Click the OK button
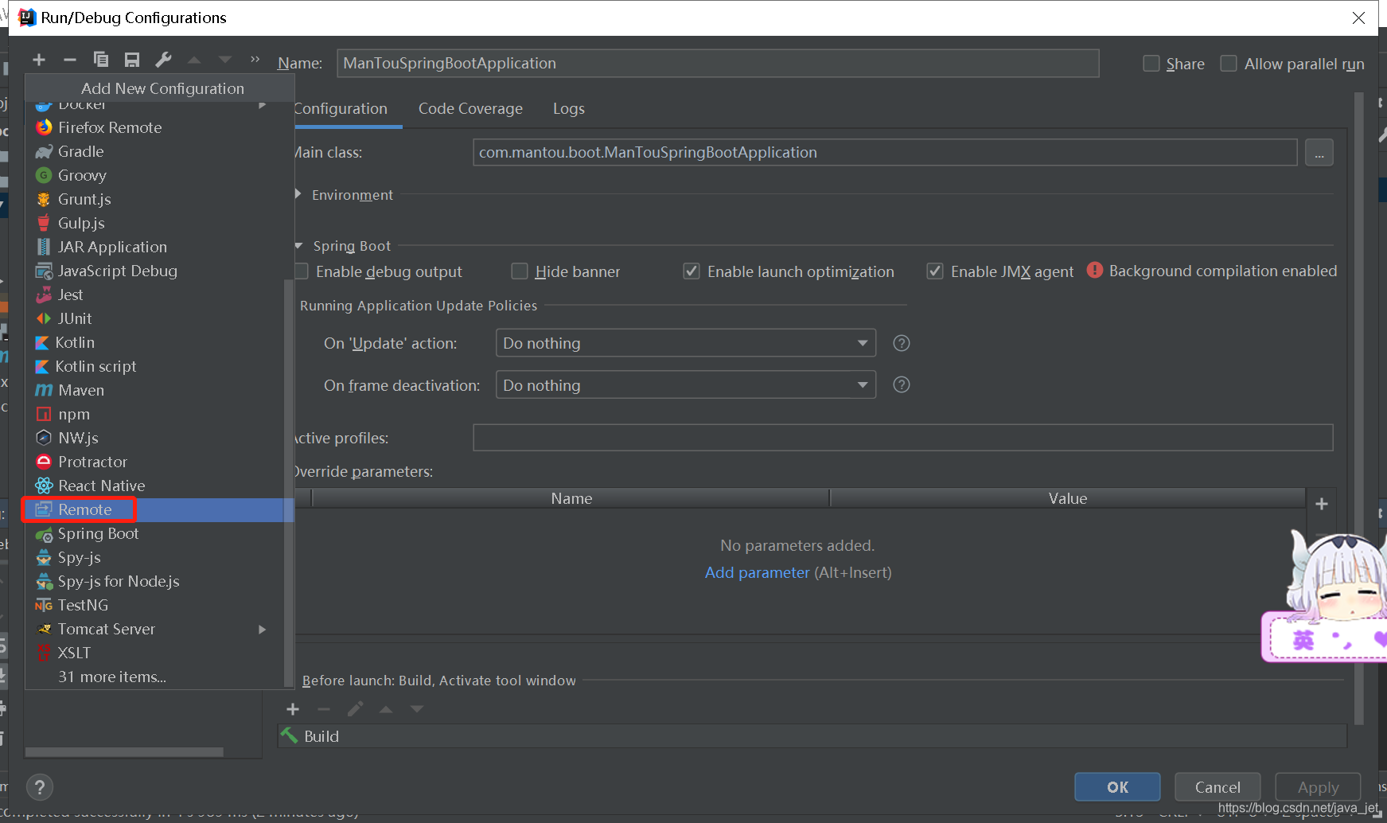Image resolution: width=1387 pixels, height=823 pixels. point(1117,787)
